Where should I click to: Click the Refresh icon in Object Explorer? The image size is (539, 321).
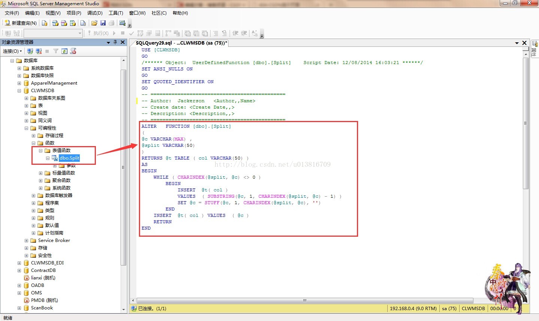[64, 51]
